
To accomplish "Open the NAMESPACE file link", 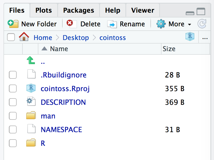I will pyautogui.click(x=61, y=130).
